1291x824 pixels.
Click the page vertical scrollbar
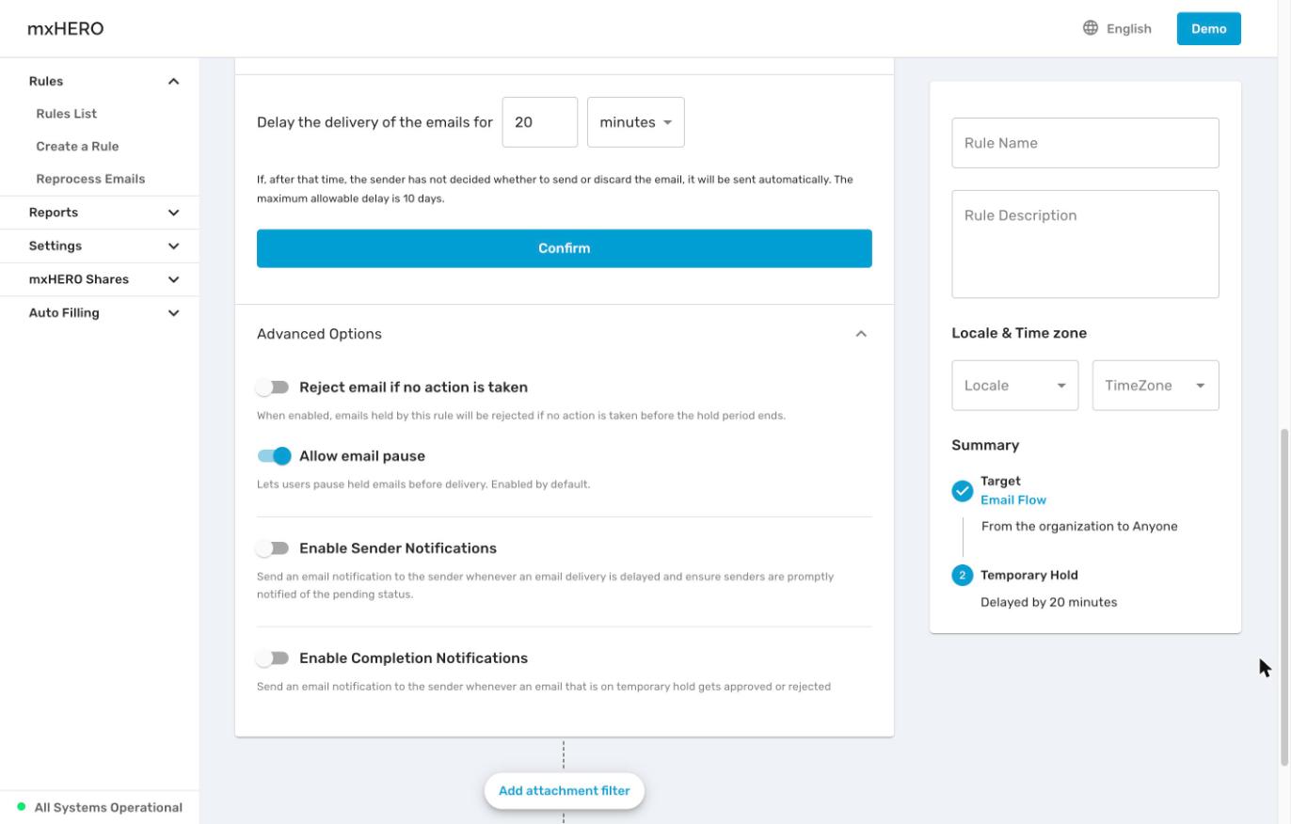pos(1284,597)
